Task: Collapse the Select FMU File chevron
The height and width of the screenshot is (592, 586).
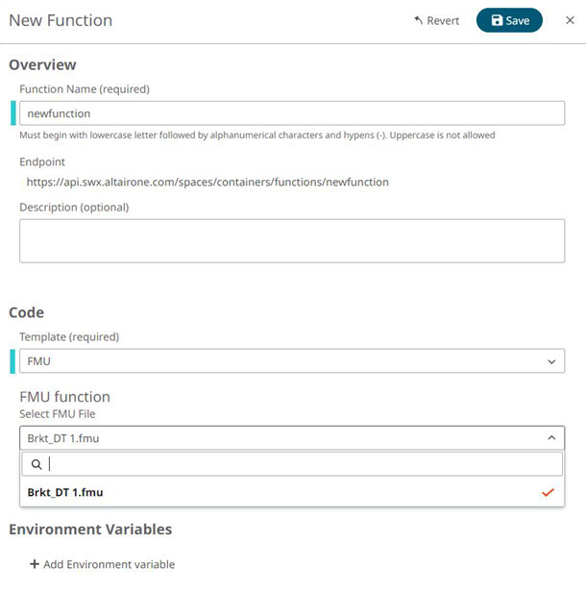Action: [x=551, y=438]
